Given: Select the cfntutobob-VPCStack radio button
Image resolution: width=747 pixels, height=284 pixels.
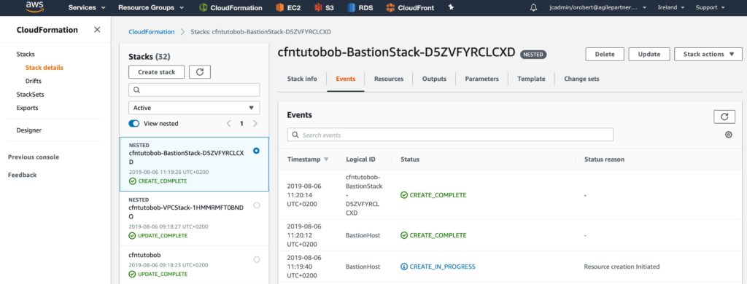Looking at the screenshot, I should (x=257, y=205).
